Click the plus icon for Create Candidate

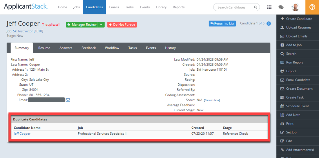click(x=282, y=19)
